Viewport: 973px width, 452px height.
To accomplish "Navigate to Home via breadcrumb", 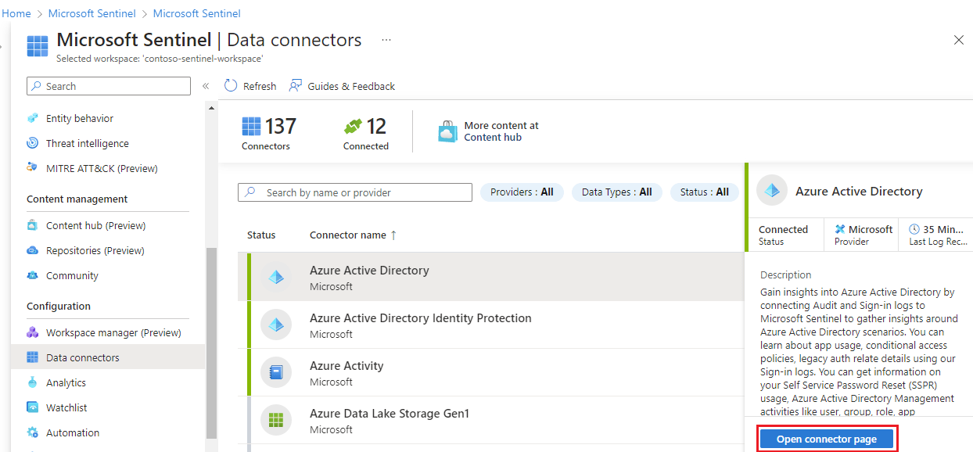I will coord(16,13).
